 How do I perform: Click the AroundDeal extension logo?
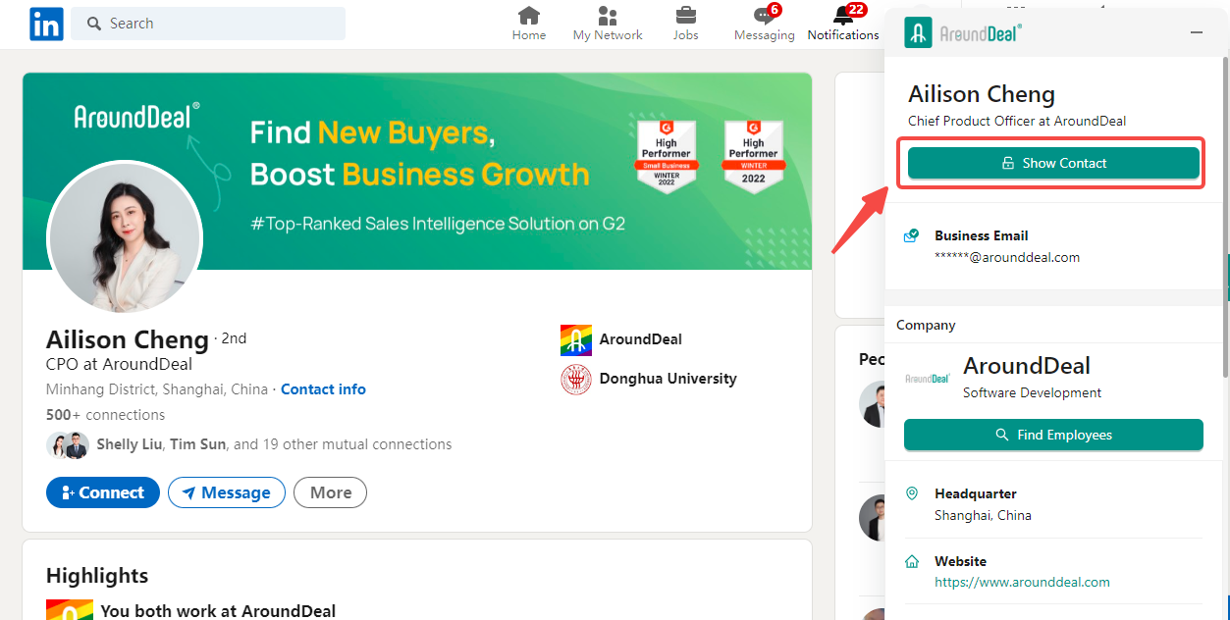click(919, 32)
